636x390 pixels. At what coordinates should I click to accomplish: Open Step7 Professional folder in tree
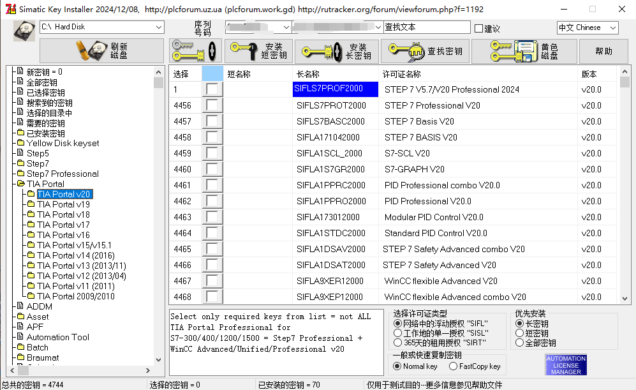63,174
